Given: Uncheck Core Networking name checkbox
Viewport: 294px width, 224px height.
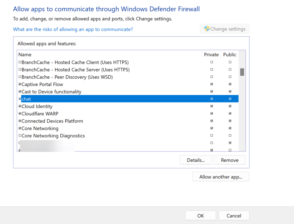Looking at the screenshot, I should 20,128.
